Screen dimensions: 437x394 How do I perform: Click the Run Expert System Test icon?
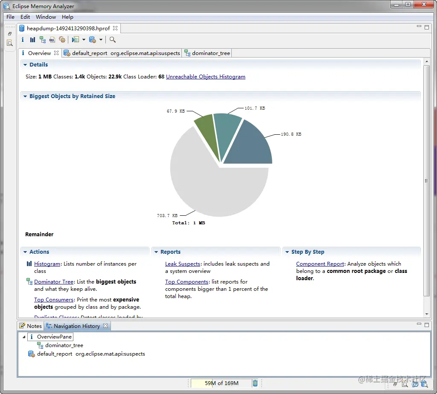click(x=92, y=40)
